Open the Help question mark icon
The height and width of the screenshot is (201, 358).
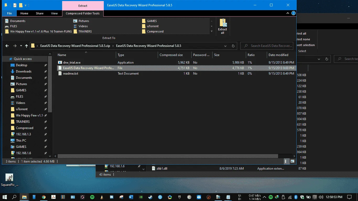294,13
